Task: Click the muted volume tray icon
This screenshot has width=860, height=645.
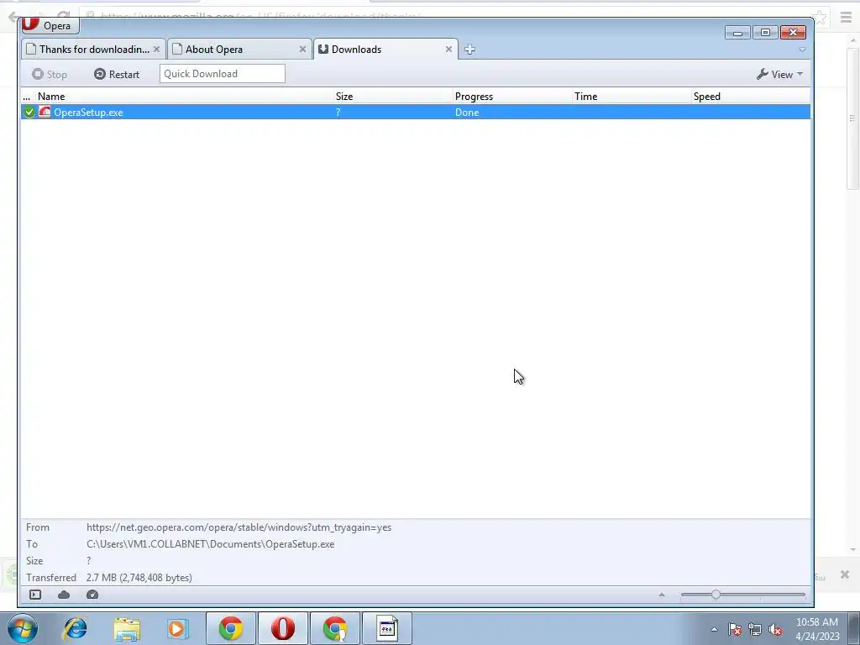Action: click(775, 629)
